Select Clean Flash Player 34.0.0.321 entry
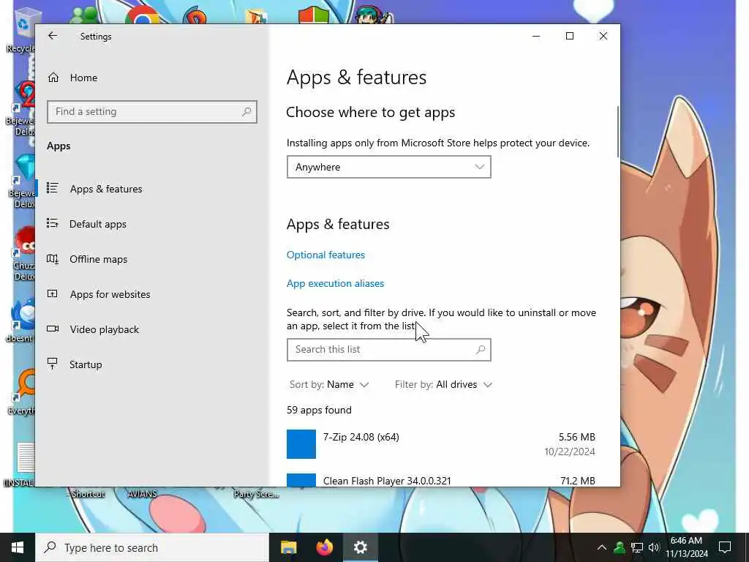The height and width of the screenshot is (562, 749). [441, 480]
